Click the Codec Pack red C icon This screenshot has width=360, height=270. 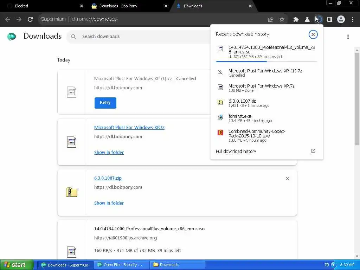pyautogui.click(x=220, y=133)
